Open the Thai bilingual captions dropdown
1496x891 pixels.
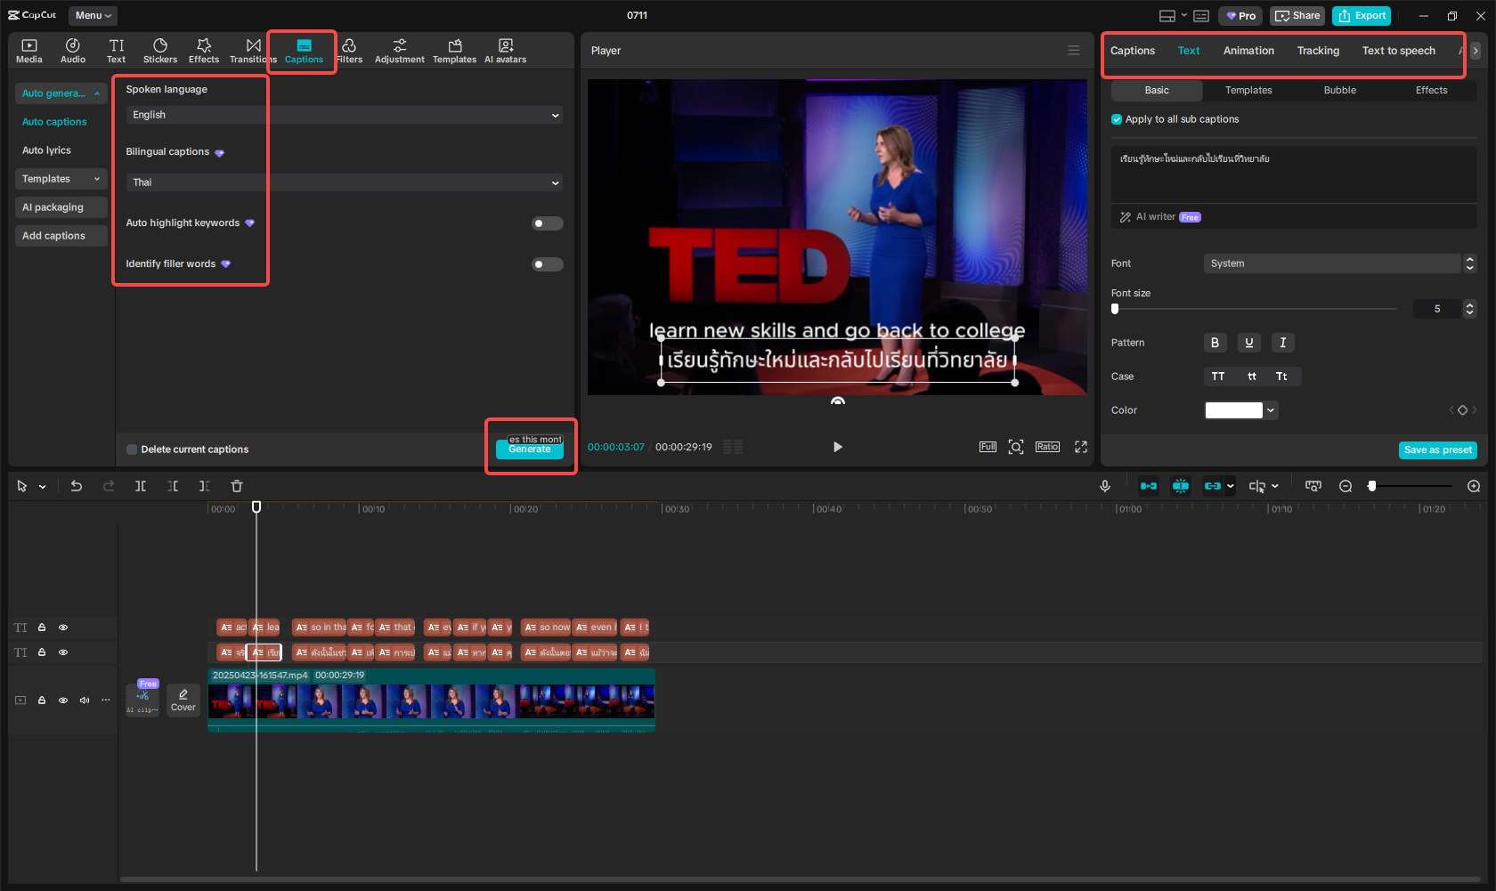coord(341,182)
